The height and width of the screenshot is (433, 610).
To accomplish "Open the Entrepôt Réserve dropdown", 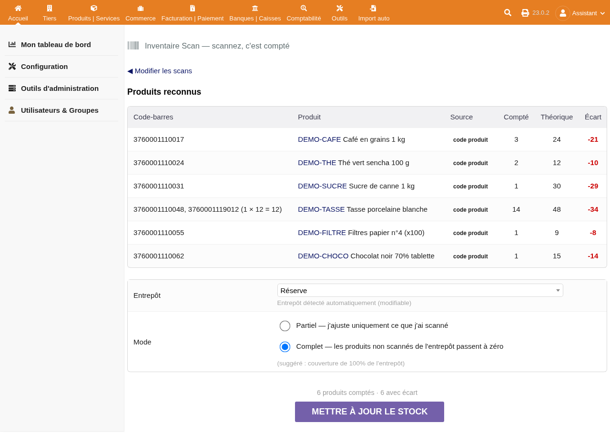I will [420, 290].
